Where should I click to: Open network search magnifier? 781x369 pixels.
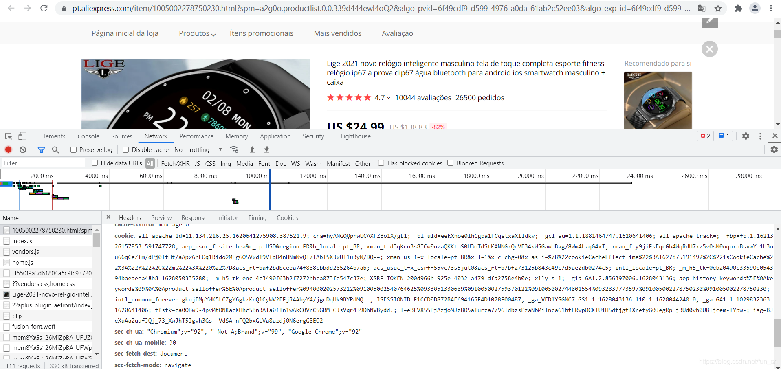55,149
